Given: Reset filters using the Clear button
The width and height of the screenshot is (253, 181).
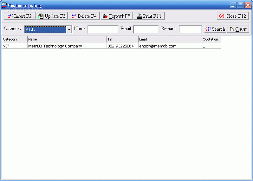Looking at the screenshot, I should tap(238, 29).
